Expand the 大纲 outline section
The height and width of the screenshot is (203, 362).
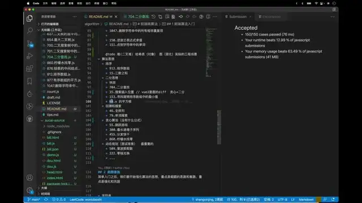tap(44, 188)
